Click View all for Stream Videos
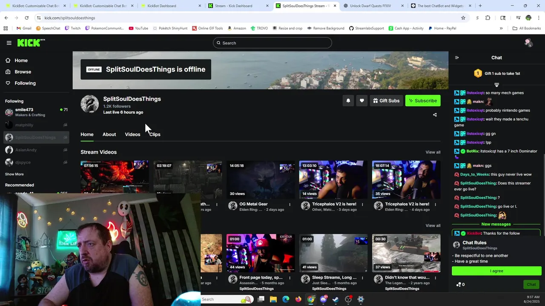The width and height of the screenshot is (545, 306). [x=433, y=152]
